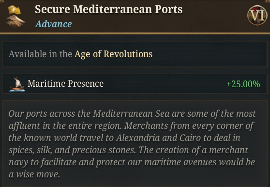Click the green +25.00% bonus value
Viewport: 270px width, 187px height.
[x=243, y=84]
